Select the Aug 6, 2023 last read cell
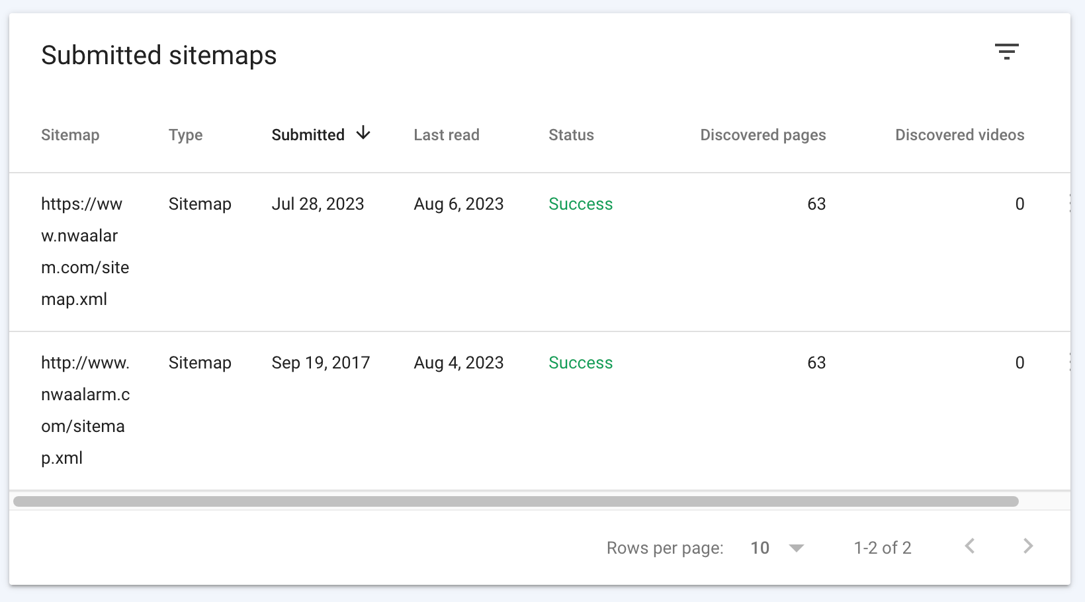The width and height of the screenshot is (1085, 602). click(x=458, y=204)
